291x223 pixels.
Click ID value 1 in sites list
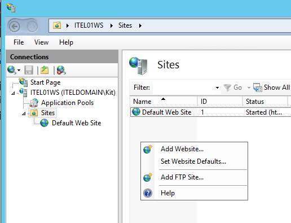pos(202,112)
